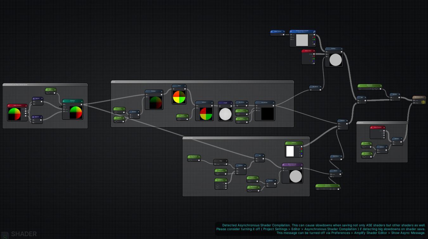Click the 'Please consider turning it off' message line
Viewport: 428px width, 239px height.
321,229
